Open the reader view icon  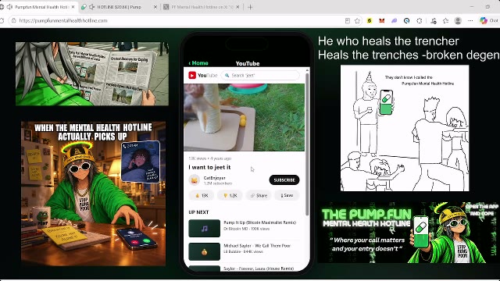347,21
